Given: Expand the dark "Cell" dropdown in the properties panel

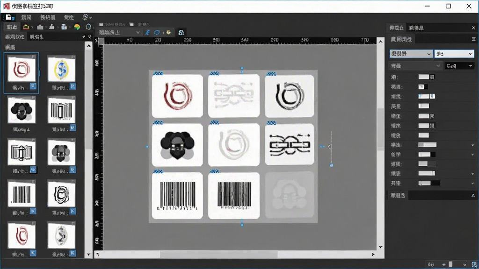Looking at the screenshot, I should click(459, 66).
